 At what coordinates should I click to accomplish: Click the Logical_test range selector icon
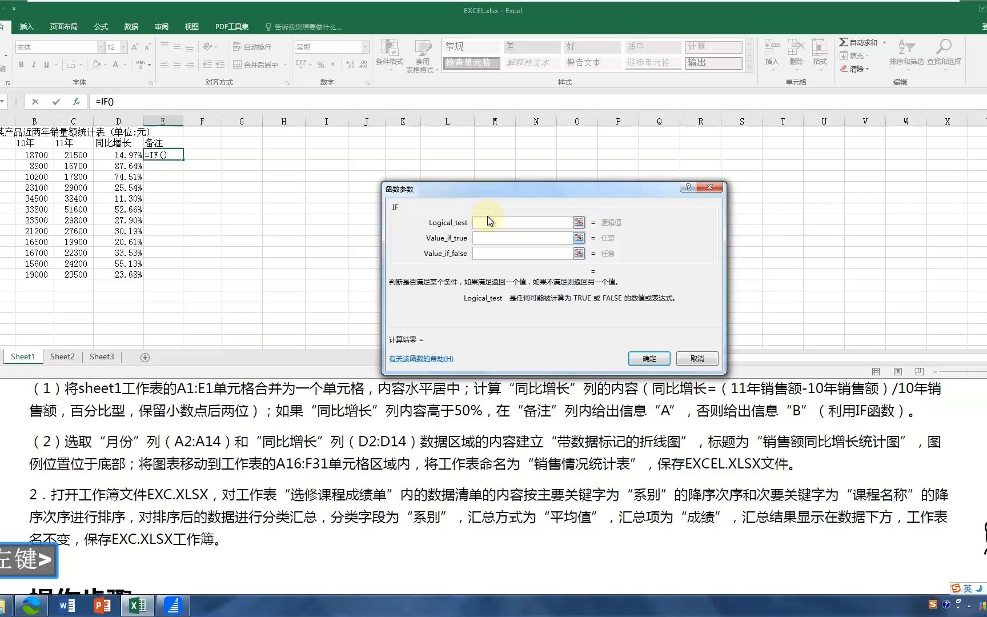[x=579, y=222]
